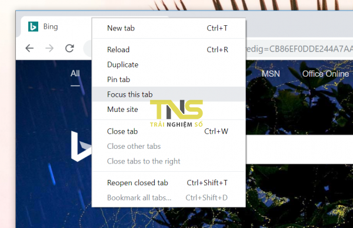Viewport: 353px width, 228px height.
Task: Select Close tab menu entry
Action: [x=169, y=131]
